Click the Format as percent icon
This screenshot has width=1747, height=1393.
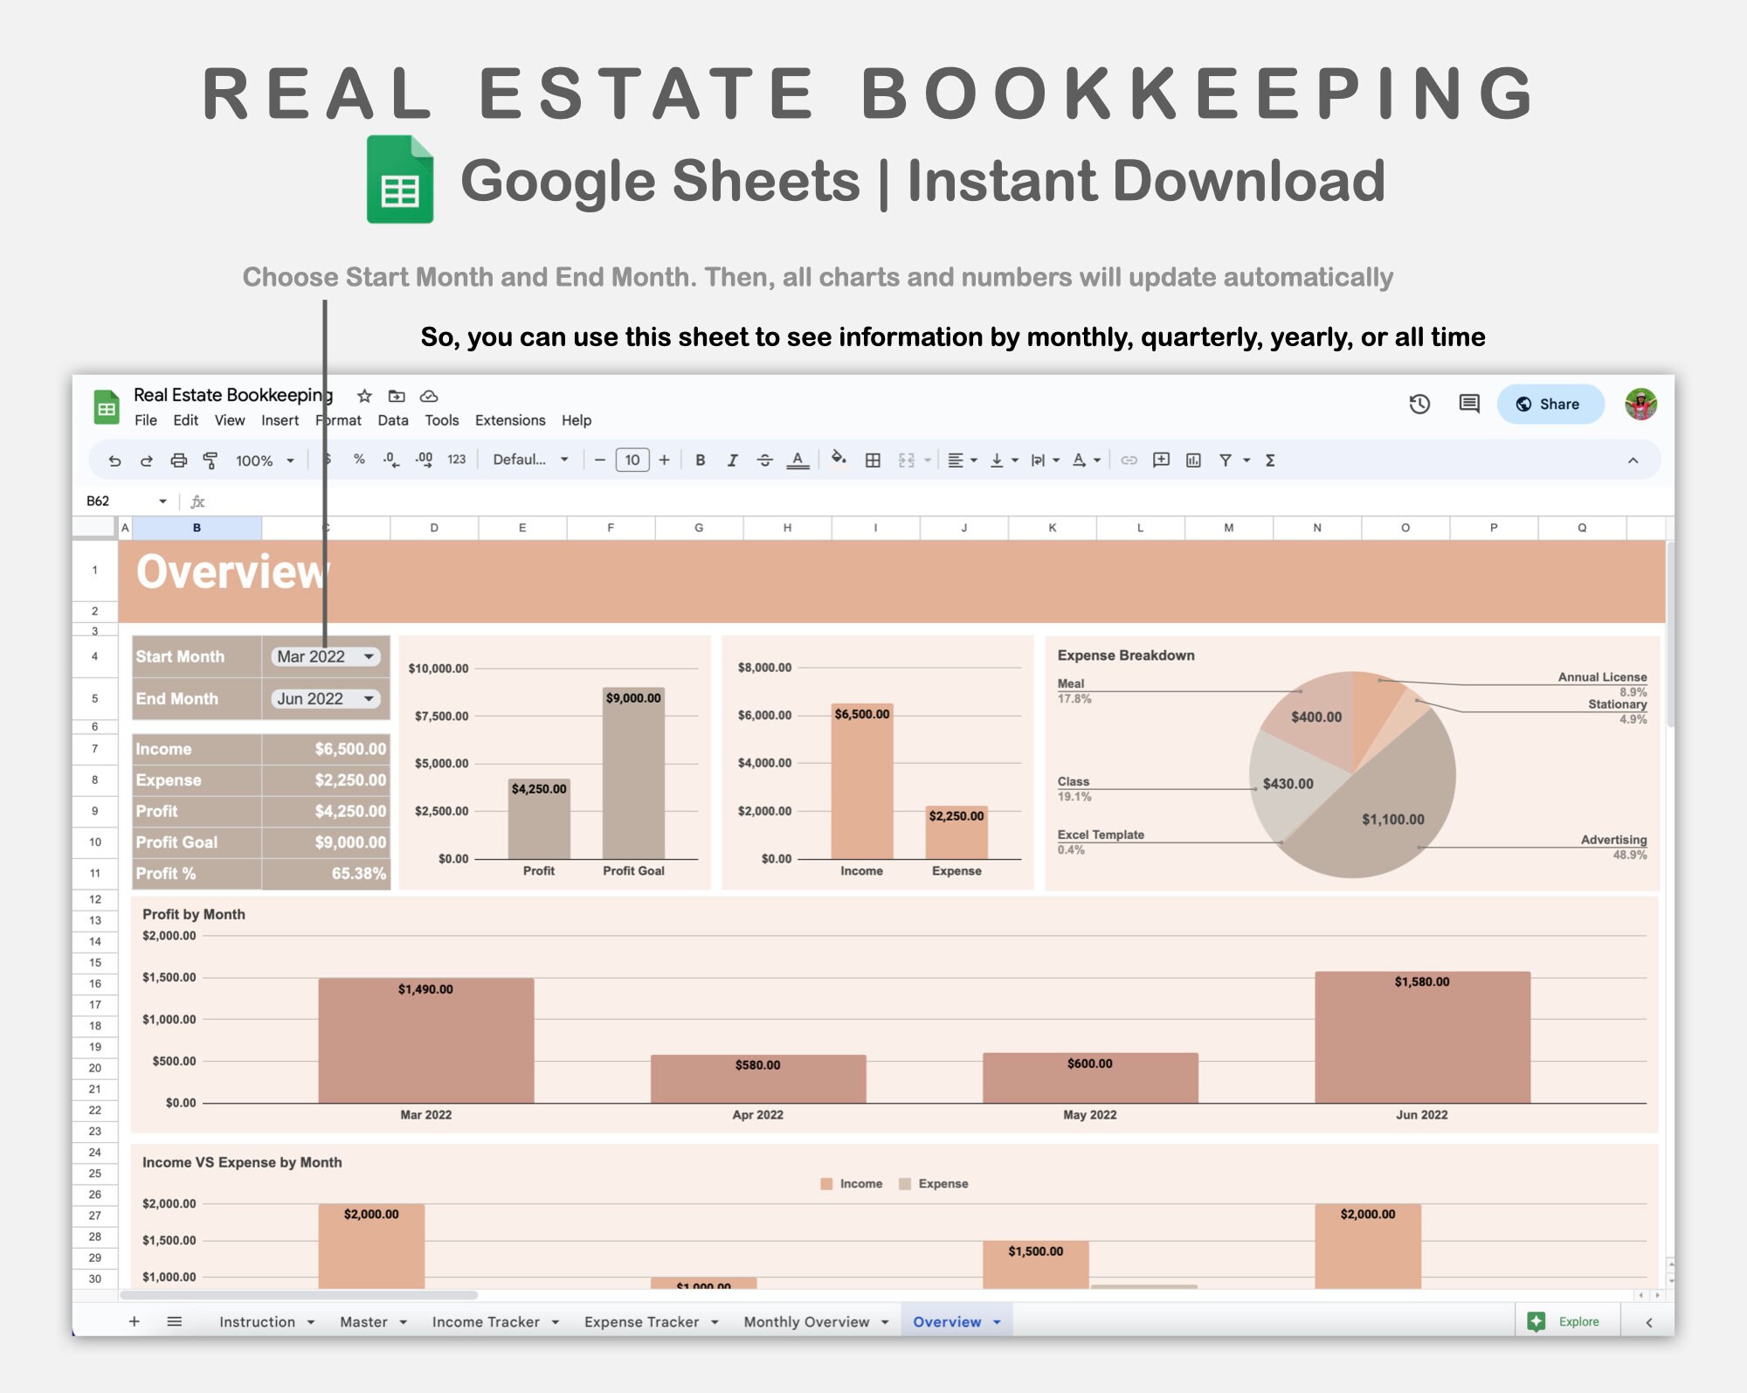point(358,461)
